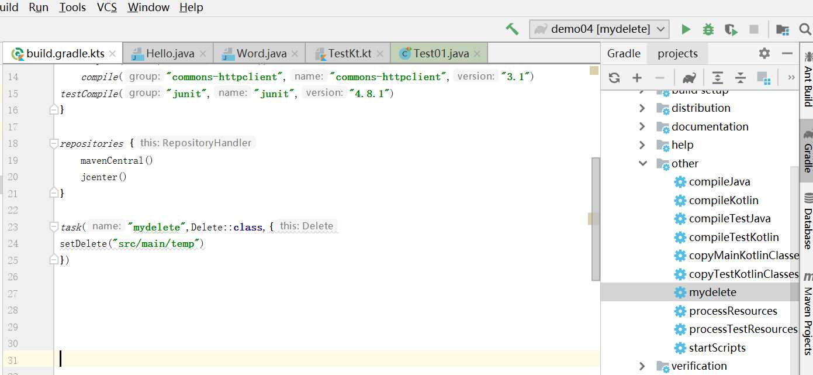The height and width of the screenshot is (375, 813).
Task: Toggle the Gradle side panel tab
Action: pyautogui.click(x=807, y=152)
